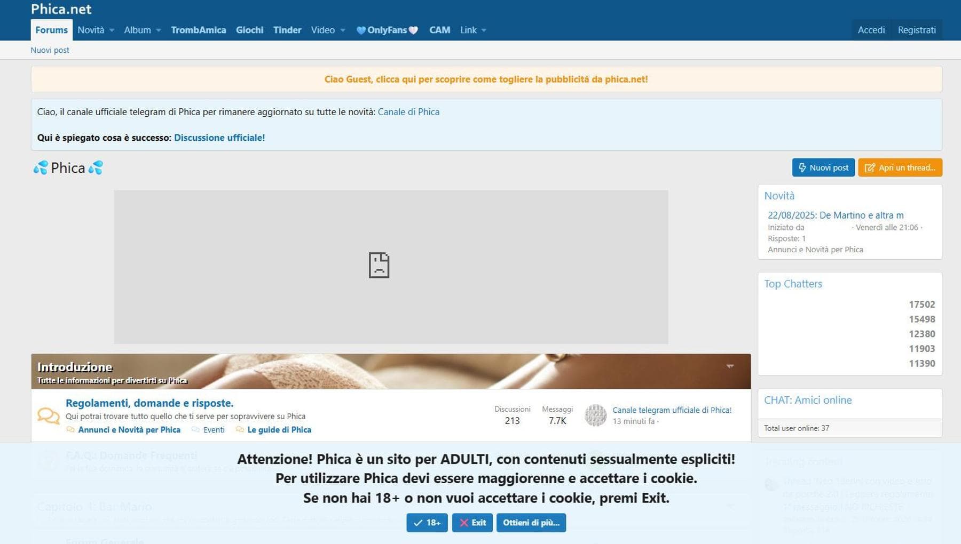The width and height of the screenshot is (961, 544).
Task: Expand the Album dropdown arrow
Action: [158, 30]
